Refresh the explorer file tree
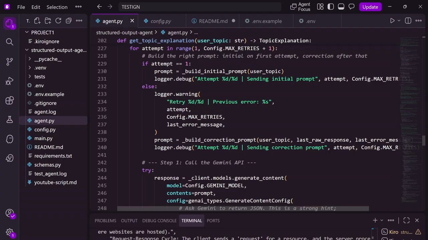Viewport: 428px width, 240px height. (x=58, y=21)
